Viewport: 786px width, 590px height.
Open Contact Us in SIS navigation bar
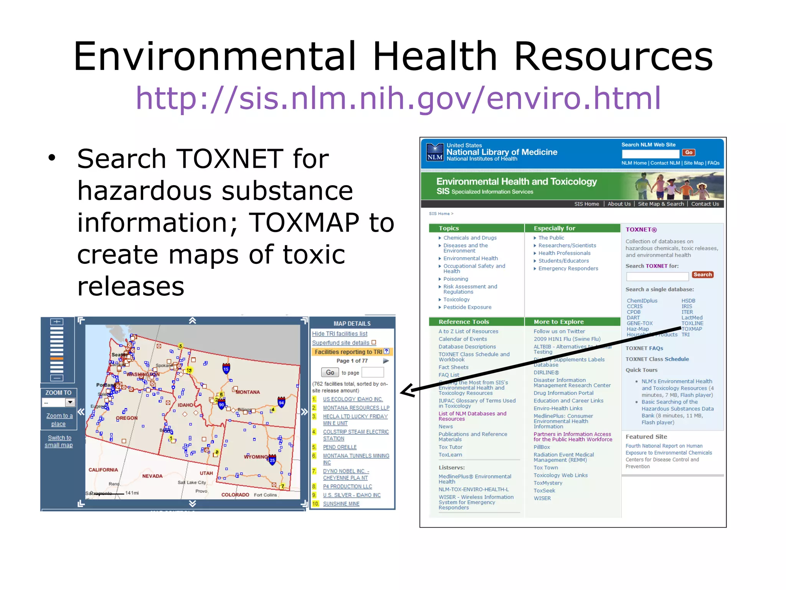pyautogui.click(x=705, y=204)
